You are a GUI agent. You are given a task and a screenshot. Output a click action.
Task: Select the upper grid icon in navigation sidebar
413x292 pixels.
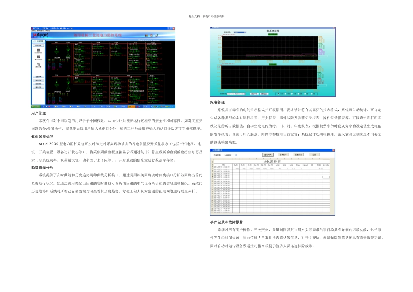coord(38,50)
